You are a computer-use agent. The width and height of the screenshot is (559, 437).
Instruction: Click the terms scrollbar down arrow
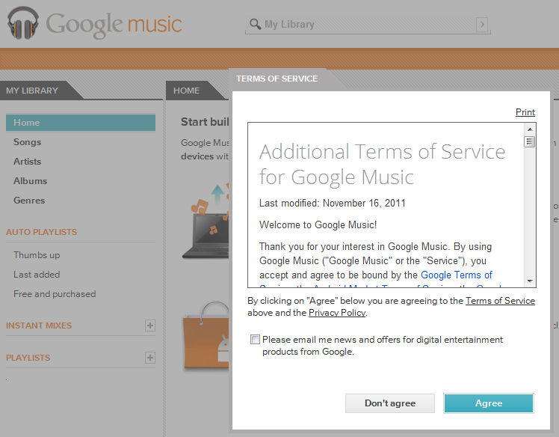click(530, 281)
